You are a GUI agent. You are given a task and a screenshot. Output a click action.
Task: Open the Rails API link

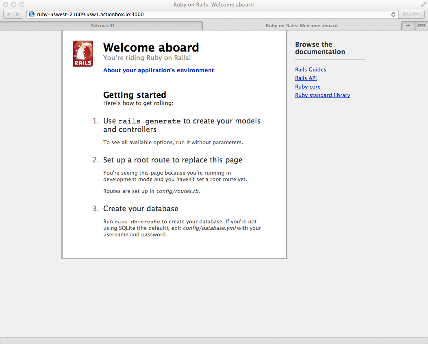pos(306,78)
